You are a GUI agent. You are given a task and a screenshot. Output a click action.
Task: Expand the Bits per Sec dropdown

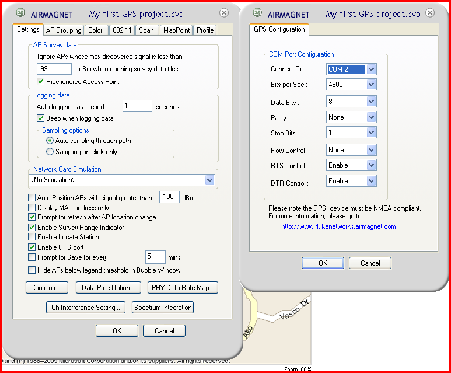click(371, 85)
